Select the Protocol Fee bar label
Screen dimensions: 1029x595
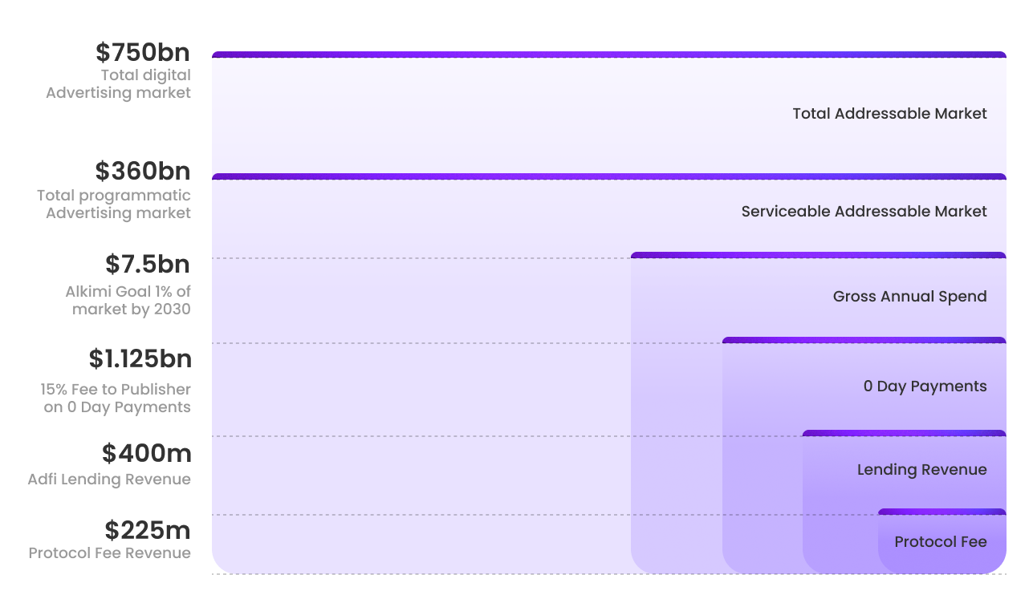(x=940, y=541)
